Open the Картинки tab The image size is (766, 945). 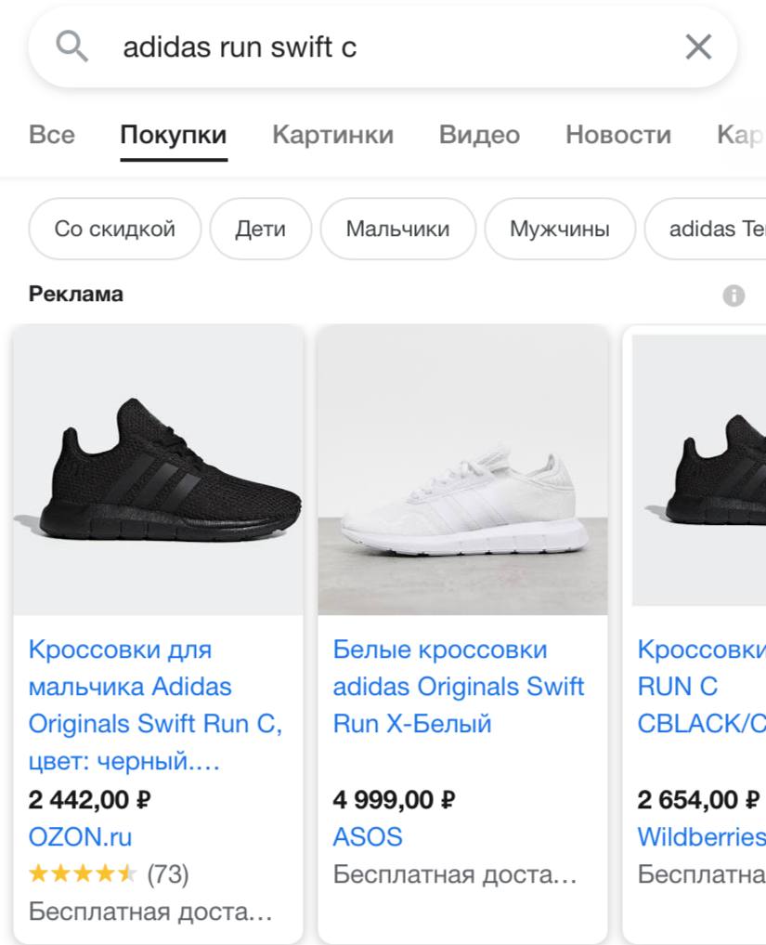coord(332,135)
